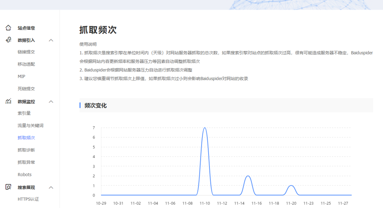Open 索引量 sidebar item
Image resolution: width=383 pixels, height=208 pixels.
[24, 113]
